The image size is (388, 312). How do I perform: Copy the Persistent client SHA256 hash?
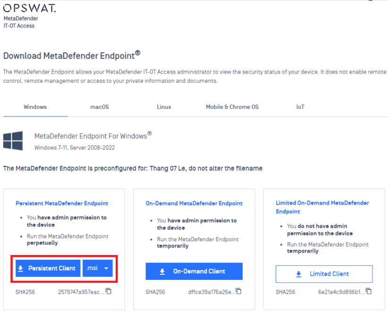click(x=109, y=291)
